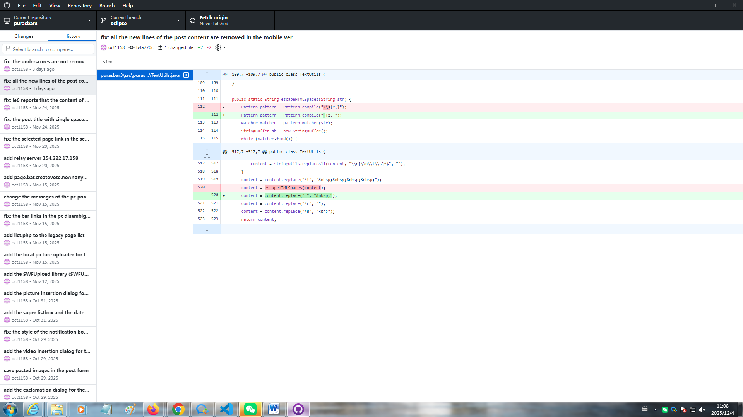
Task: Click GitHub Desktop icon in taskbar
Action: click(298, 409)
